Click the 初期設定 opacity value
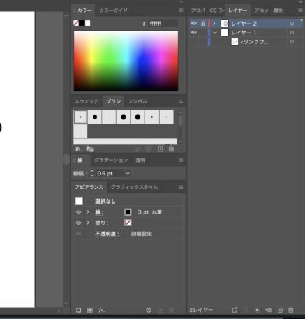This screenshot has height=319, width=305. [141, 234]
